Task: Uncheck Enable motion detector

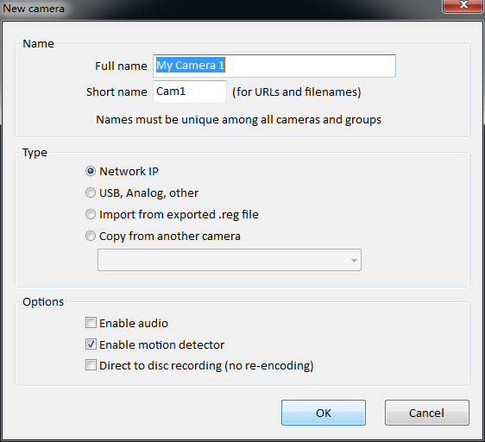Action: tap(91, 344)
